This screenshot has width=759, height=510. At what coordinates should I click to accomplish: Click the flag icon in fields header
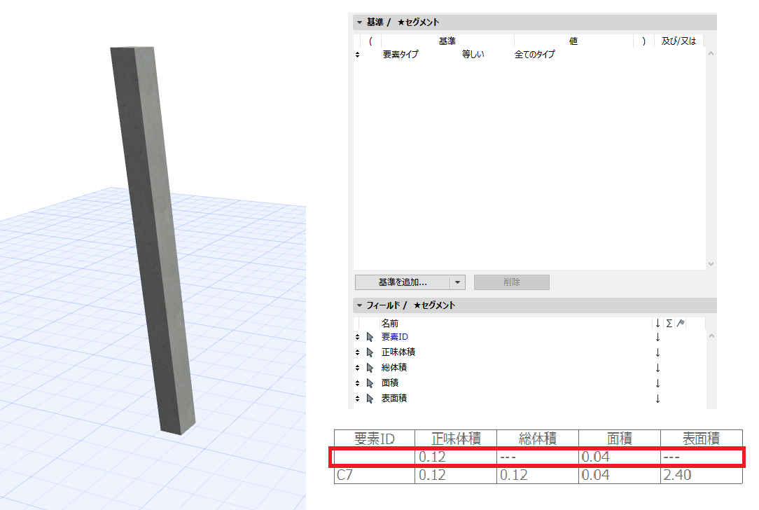click(681, 323)
